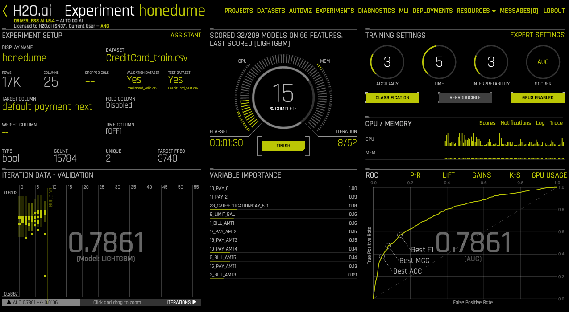
Task: Open the Resources dropdown menu
Action: click(476, 11)
